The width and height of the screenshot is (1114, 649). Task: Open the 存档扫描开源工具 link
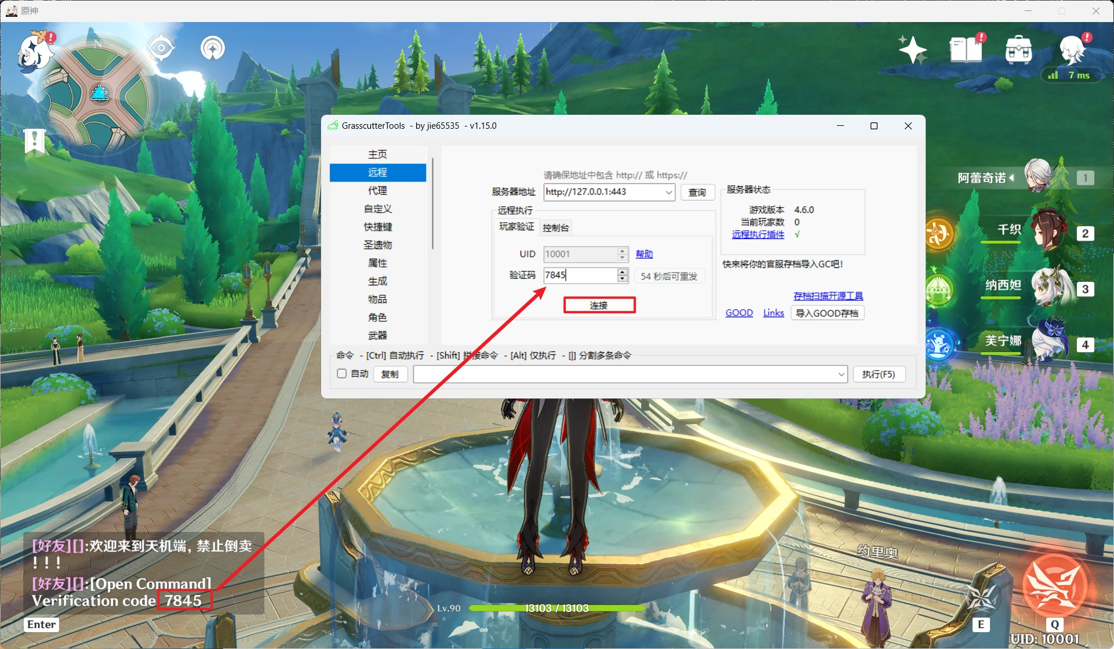[828, 296]
